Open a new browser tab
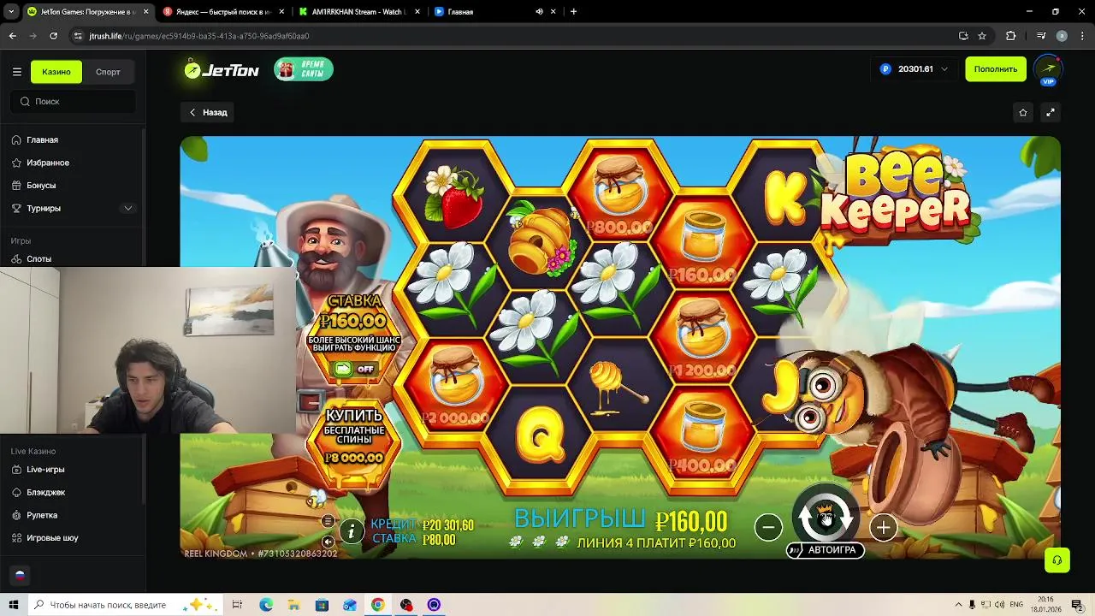The image size is (1095, 616). pos(573,12)
